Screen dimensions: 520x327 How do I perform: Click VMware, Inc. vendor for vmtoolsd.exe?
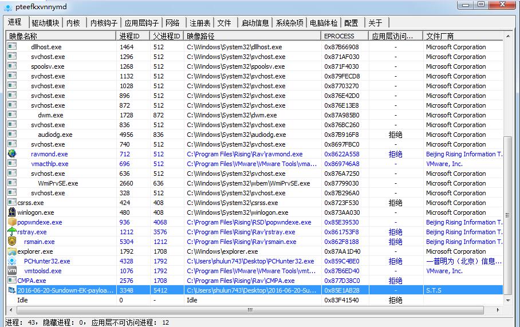(x=444, y=271)
